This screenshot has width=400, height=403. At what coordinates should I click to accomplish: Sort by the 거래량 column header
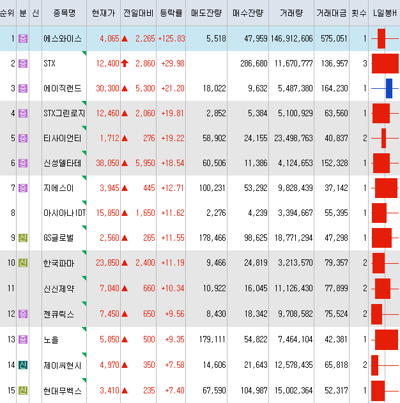[x=291, y=13]
